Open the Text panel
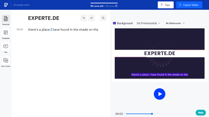Screen dimensions: 209x117 (5, 48)
